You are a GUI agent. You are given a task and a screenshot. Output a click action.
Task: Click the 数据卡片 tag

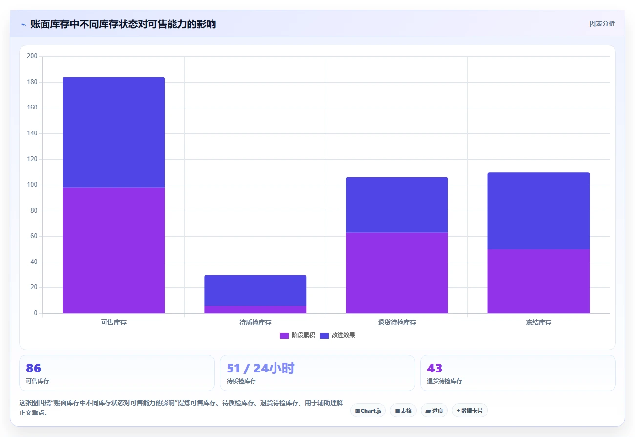469,411
